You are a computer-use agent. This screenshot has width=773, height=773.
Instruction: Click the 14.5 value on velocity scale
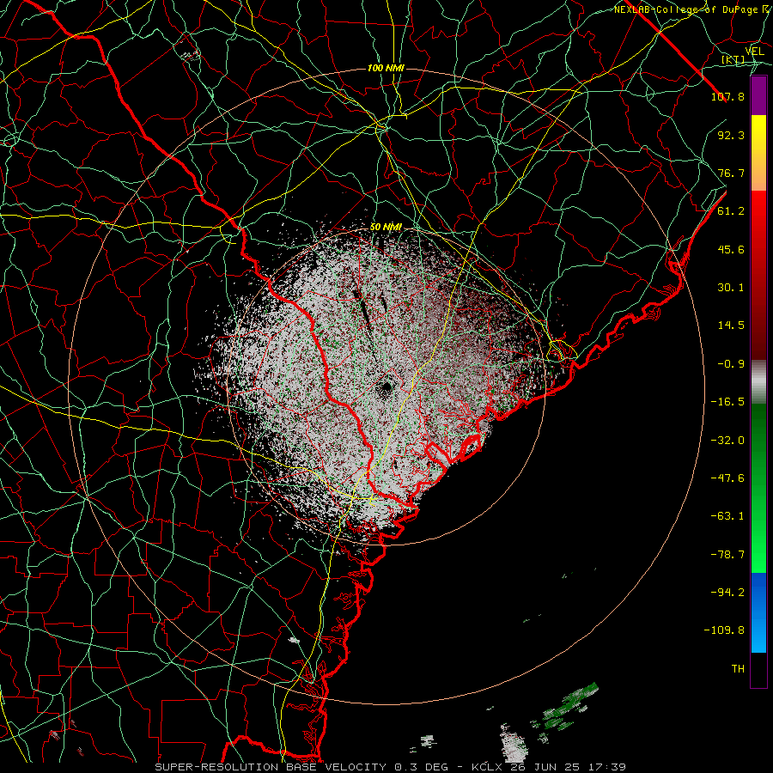click(x=731, y=326)
